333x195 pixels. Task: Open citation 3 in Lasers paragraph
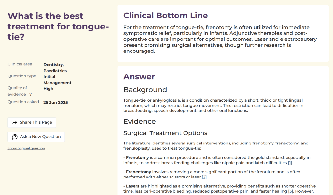click(x=290, y=191)
